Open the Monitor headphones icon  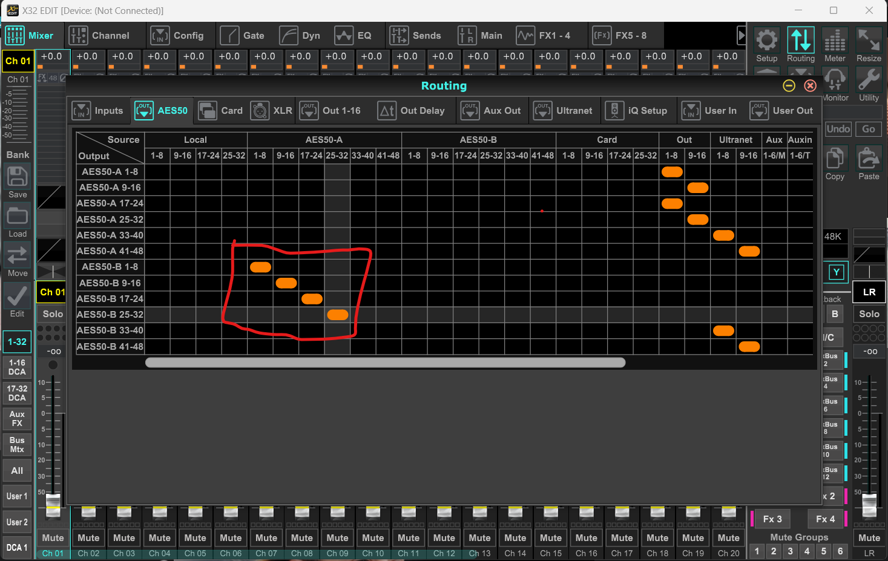pos(835,80)
